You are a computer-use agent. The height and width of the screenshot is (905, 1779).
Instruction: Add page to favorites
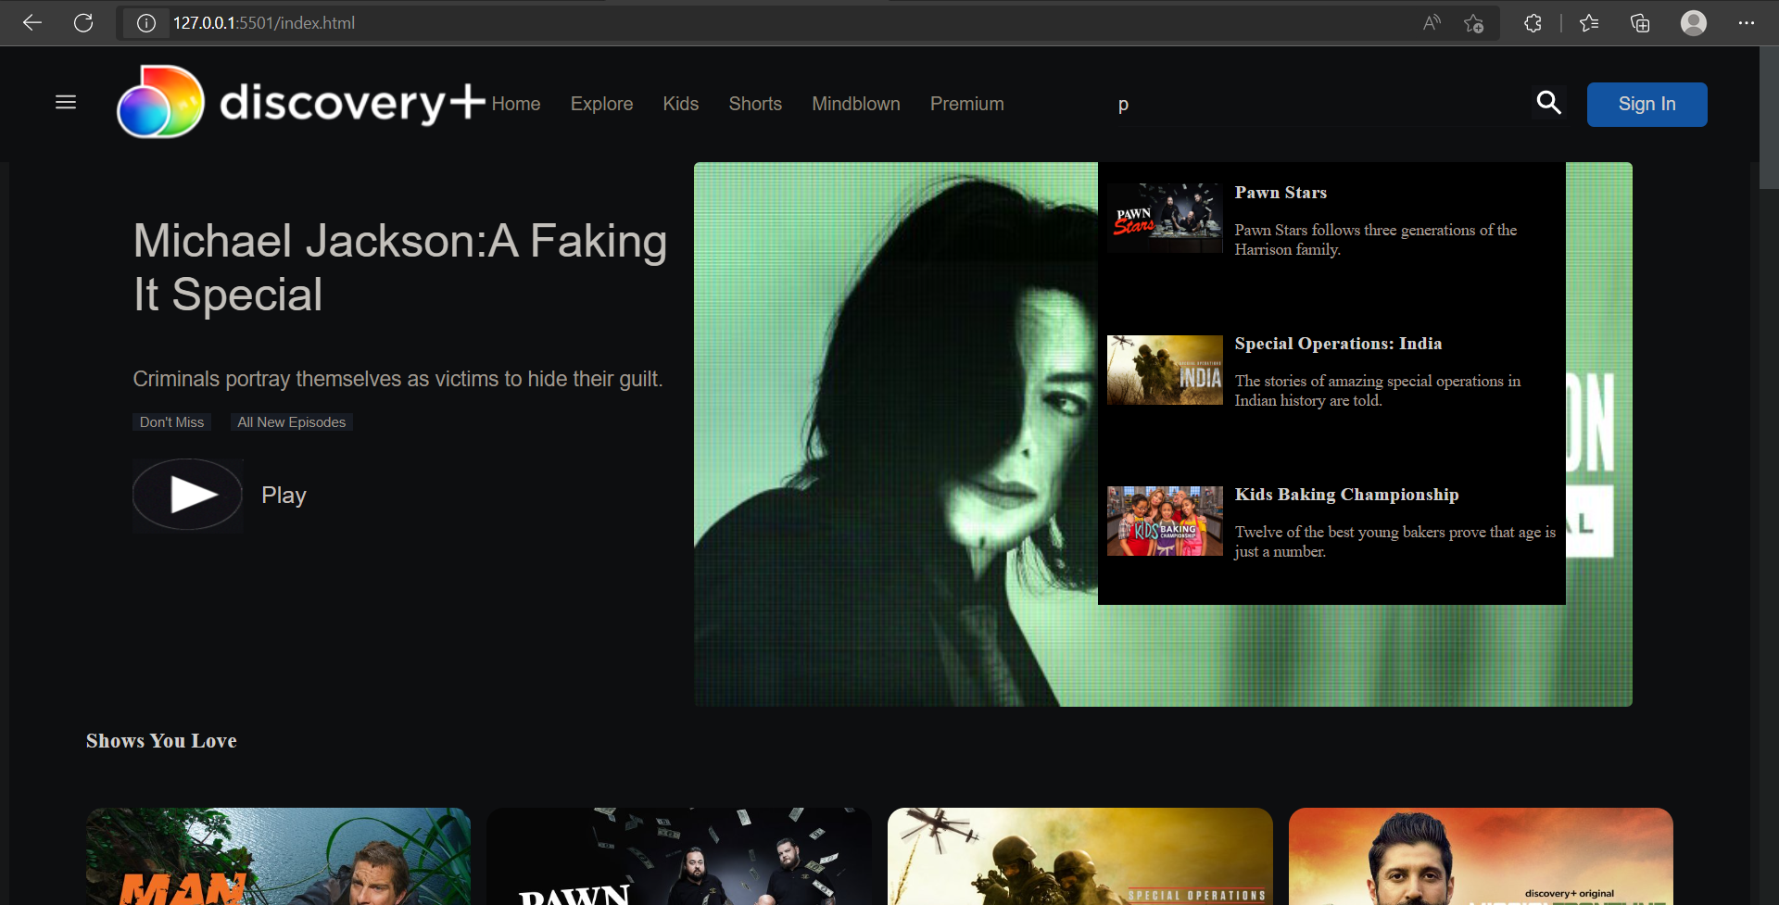[x=1473, y=23]
